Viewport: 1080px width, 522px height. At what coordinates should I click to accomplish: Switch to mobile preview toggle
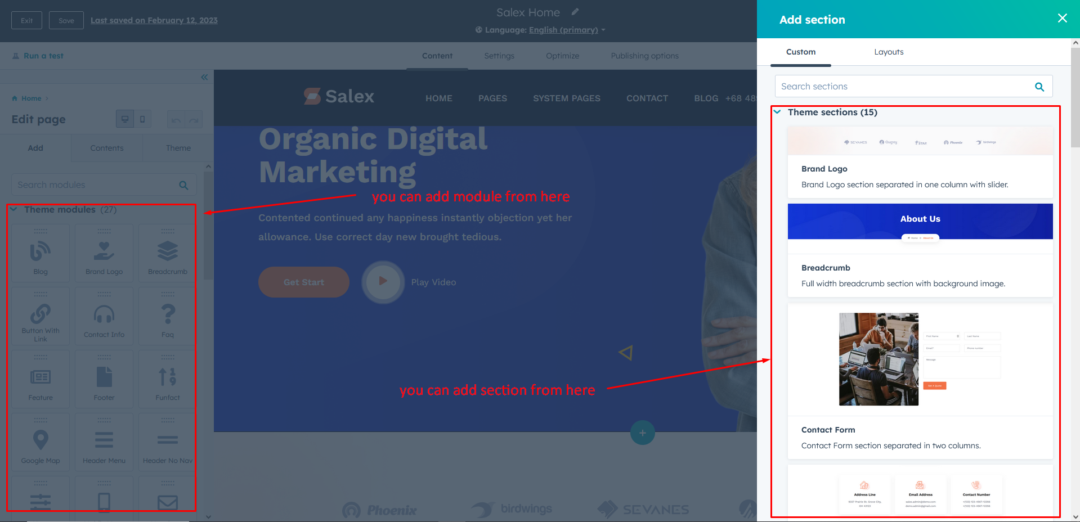point(142,119)
